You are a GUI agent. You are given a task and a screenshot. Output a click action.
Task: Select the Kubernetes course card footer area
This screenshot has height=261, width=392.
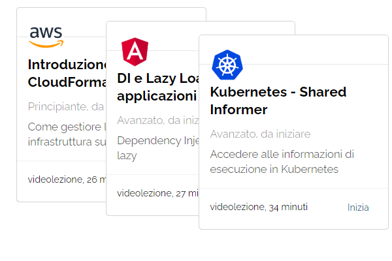point(294,209)
